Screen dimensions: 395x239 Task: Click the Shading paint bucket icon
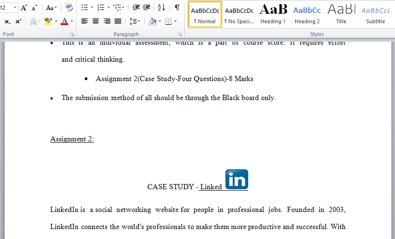click(x=153, y=21)
